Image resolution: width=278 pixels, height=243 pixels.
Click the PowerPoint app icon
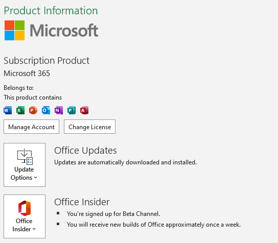coord(33,110)
